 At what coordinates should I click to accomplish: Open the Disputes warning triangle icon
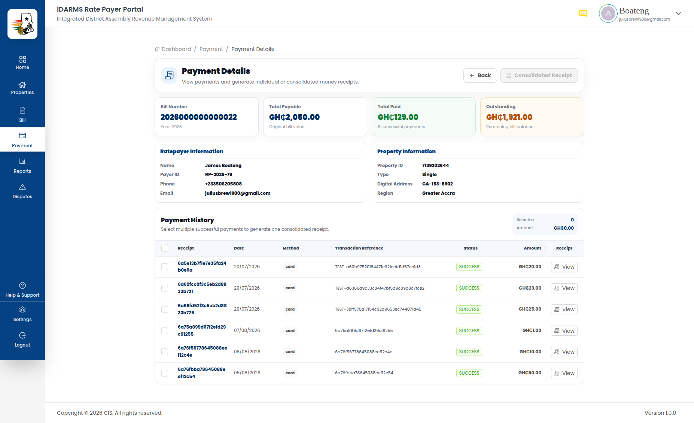22,187
